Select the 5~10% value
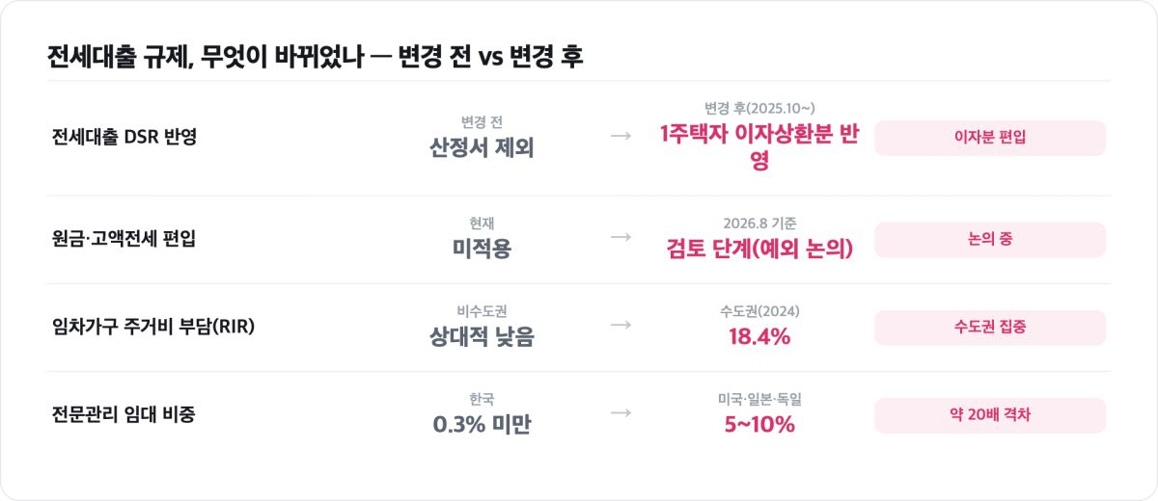This screenshot has width=1158, height=501. (x=759, y=424)
